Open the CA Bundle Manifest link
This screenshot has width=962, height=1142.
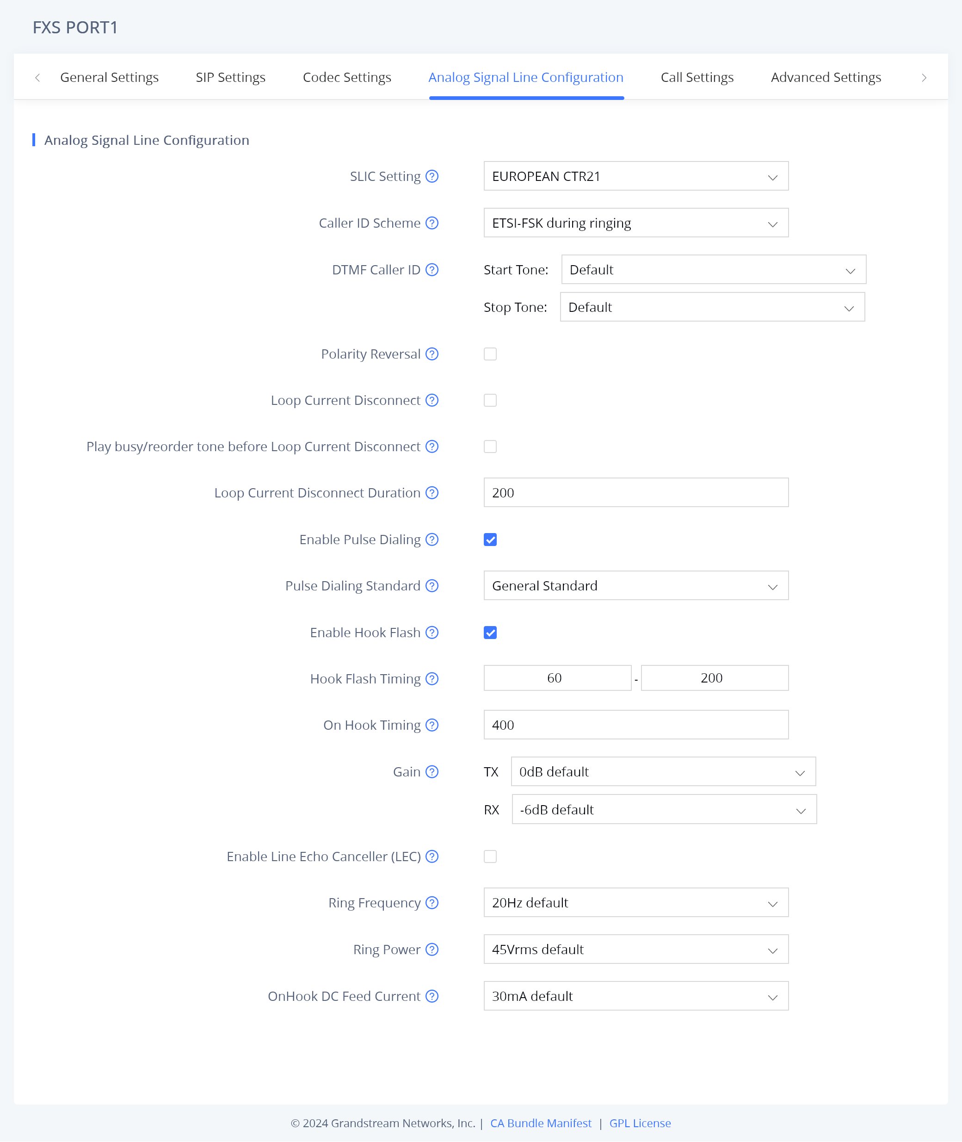click(x=541, y=1123)
